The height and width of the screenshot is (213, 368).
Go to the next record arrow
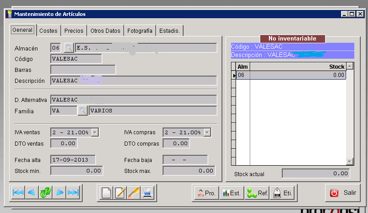coord(59,193)
